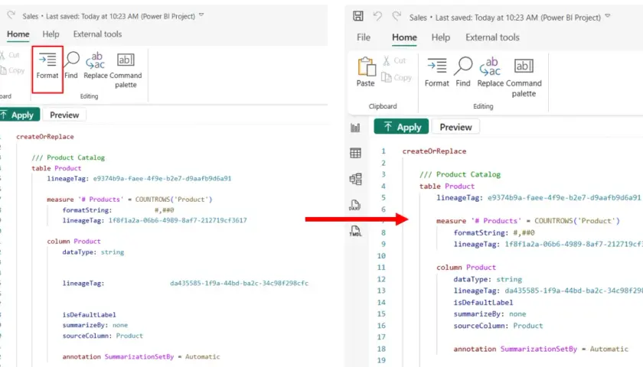Click Save icon in right window

click(x=358, y=16)
